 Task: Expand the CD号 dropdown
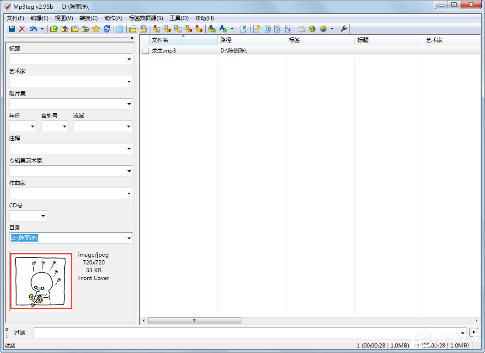click(43, 216)
